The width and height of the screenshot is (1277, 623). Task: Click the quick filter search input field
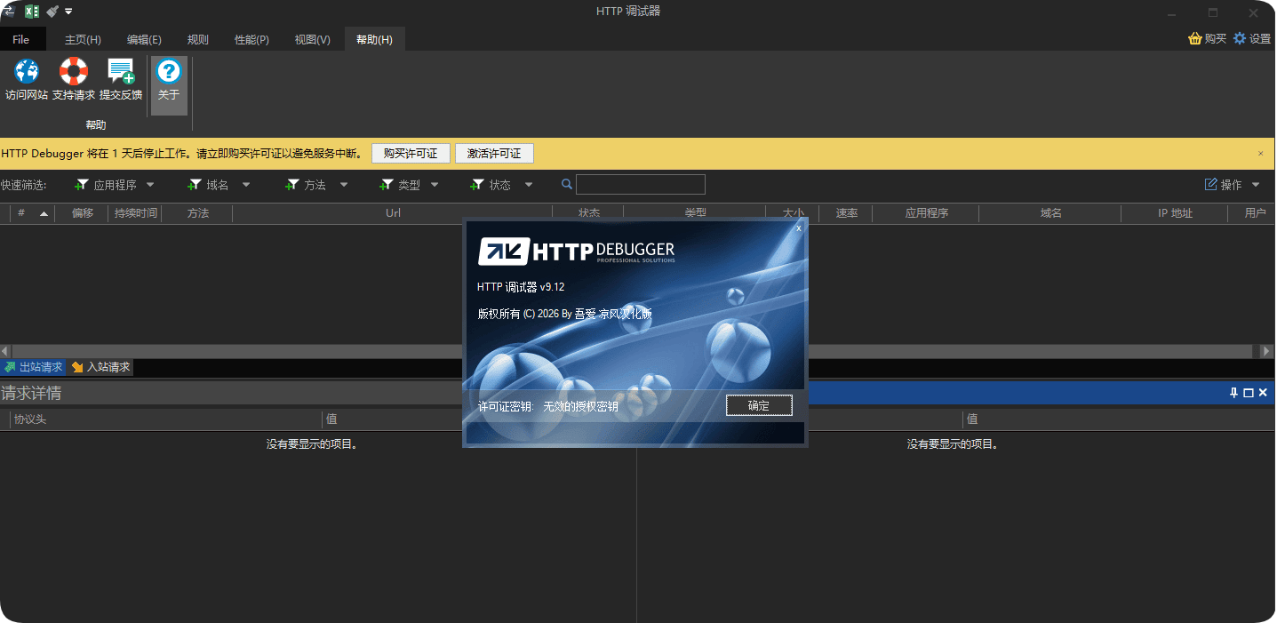640,185
